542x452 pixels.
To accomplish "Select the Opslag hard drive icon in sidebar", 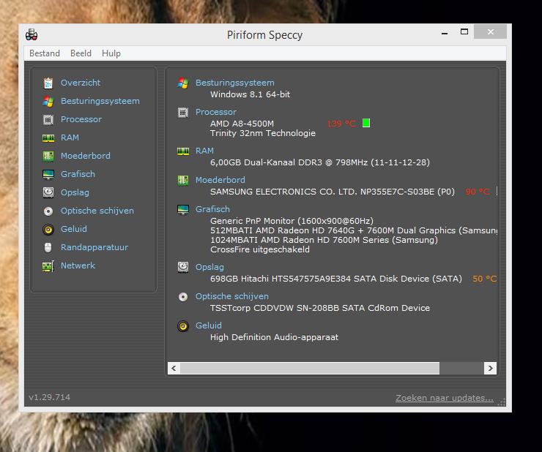I will pyautogui.click(x=48, y=193).
